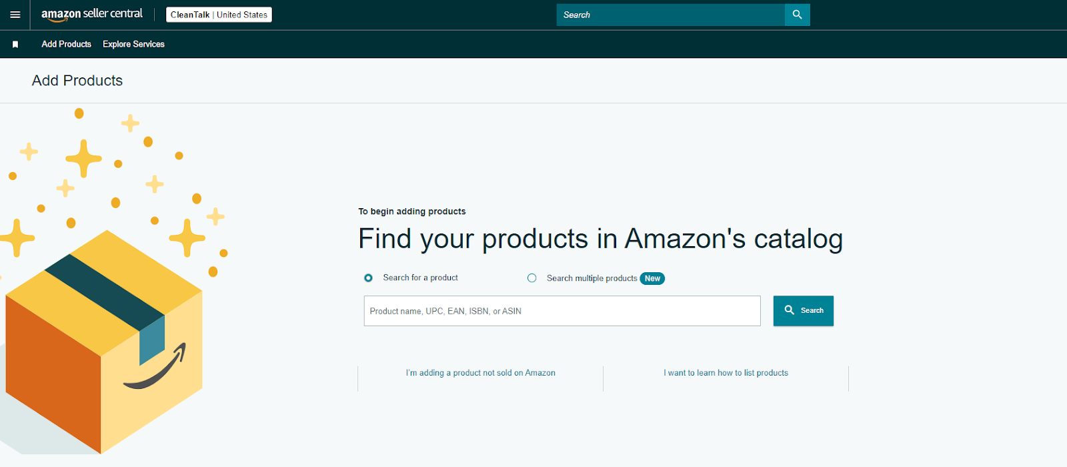The image size is (1067, 467).
Task: Open the hamburger navigation menu
Action: 15,15
